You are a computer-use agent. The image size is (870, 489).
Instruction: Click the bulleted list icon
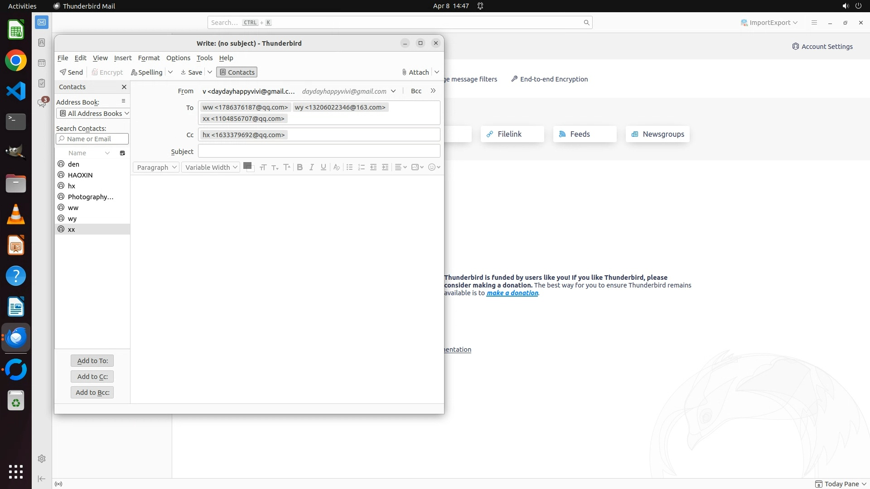349,167
